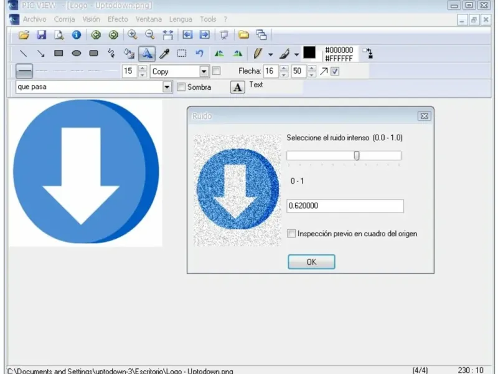Go to the previous image with the green left arrow
498x374 pixels.
point(96,35)
